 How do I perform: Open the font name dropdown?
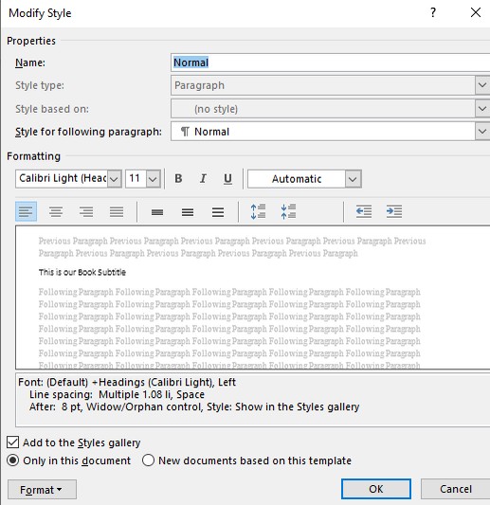coord(114,179)
